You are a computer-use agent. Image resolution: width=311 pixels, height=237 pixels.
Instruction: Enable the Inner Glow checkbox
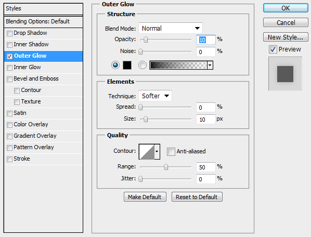[9, 68]
